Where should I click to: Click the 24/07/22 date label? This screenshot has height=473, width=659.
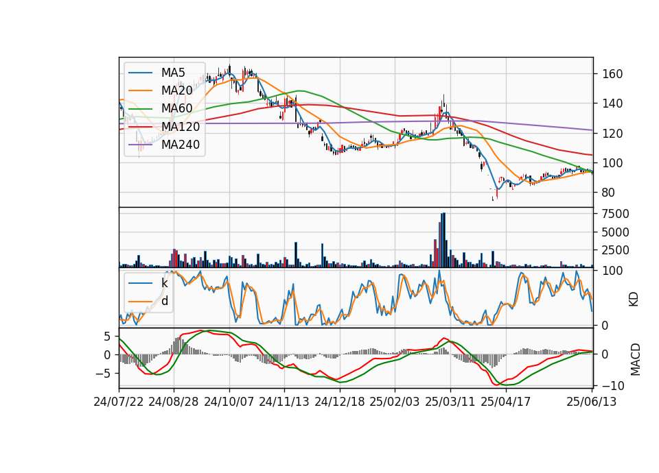point(119,402)
